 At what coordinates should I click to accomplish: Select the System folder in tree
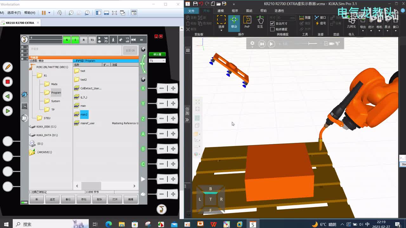(x=52, y=101)
